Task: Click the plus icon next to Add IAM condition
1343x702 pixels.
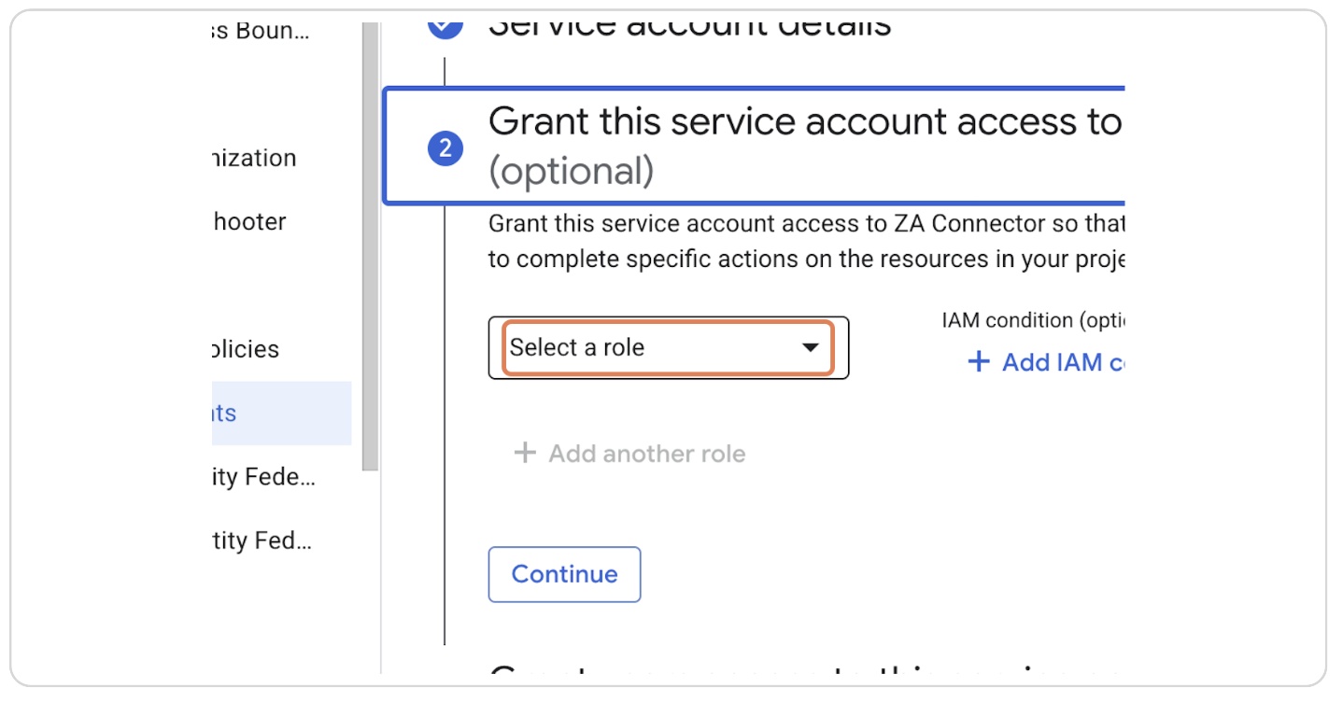Action: tap(978, 362)
